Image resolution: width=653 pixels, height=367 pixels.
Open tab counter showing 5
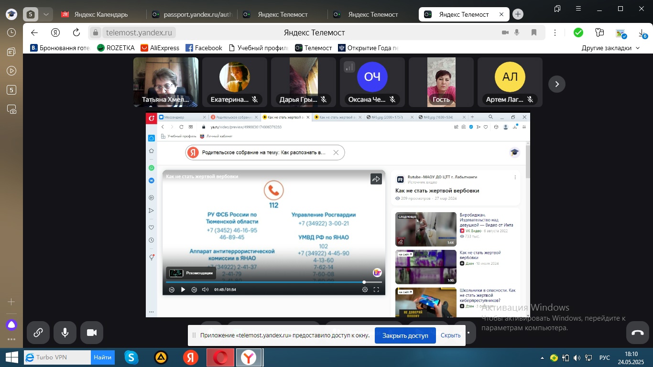[x=30, y=14]
